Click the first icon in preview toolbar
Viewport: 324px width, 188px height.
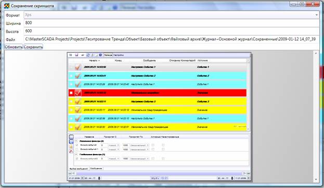(x=70, y=55)
